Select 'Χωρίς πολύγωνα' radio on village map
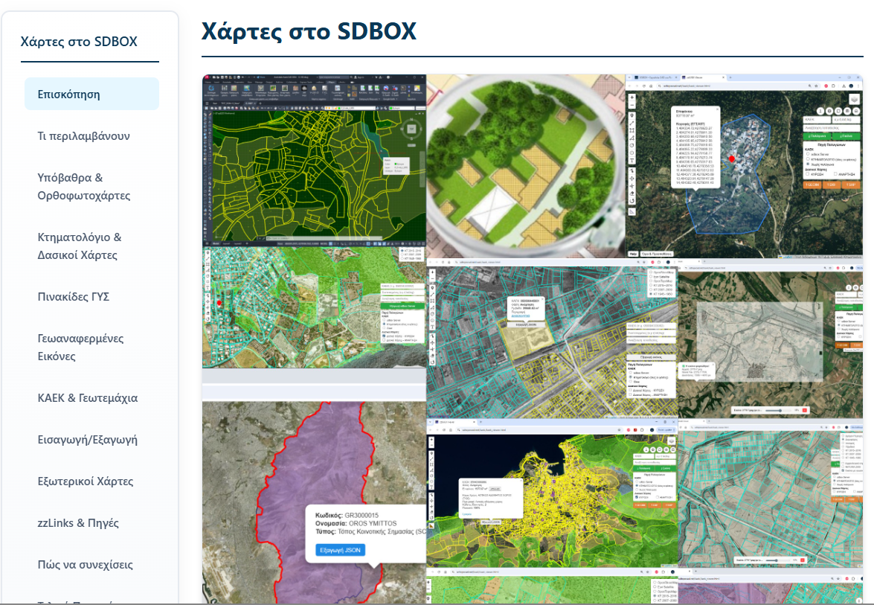The width and height of the screenshot is (874, 605). click(809, 164)
